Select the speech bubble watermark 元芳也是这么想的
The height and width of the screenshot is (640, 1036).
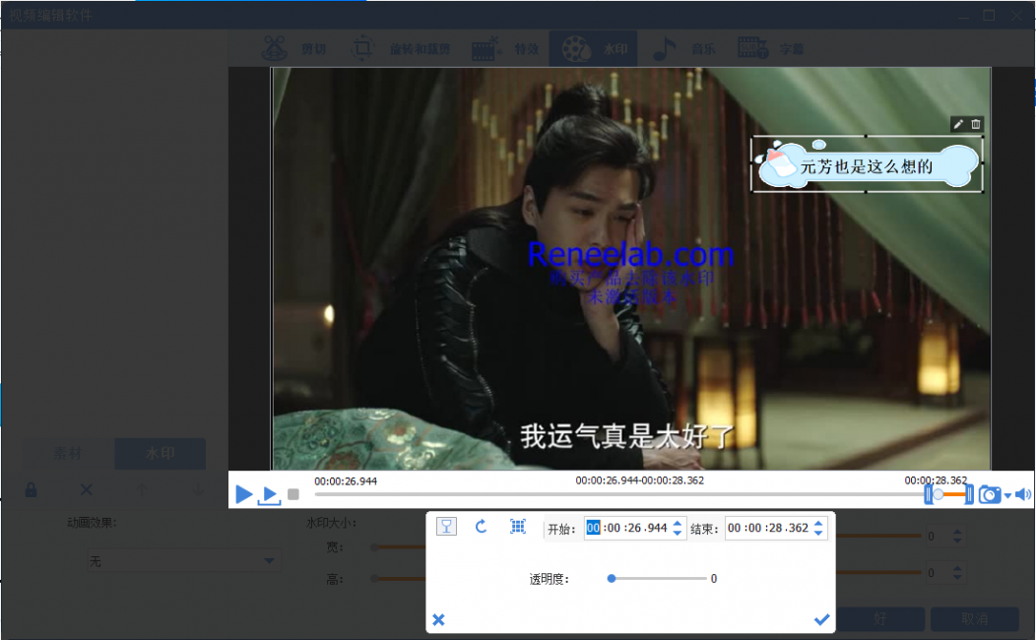tap(867, 164)
